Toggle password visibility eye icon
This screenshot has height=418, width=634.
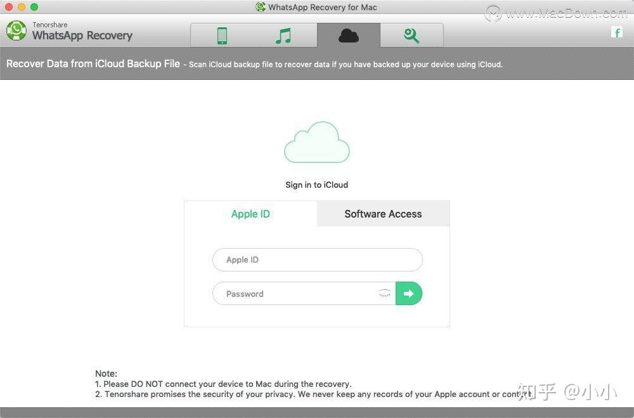point(385,294)
